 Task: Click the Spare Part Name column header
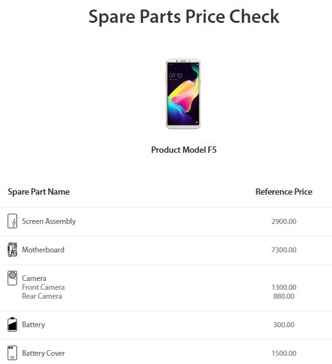(x=39, y=192)
